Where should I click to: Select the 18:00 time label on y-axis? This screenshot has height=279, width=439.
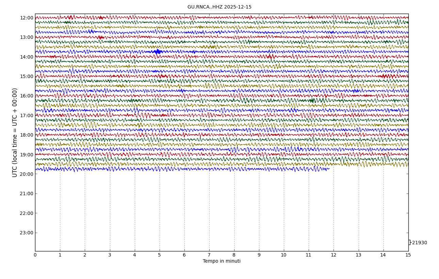(27, 135)
